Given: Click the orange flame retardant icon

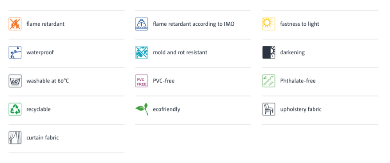Looking at the screenshot, I should [15, 24].
